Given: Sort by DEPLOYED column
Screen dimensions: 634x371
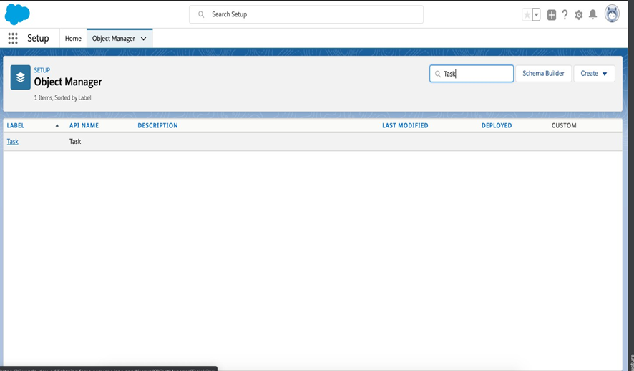Looking at the screenshot, I should click(x=497, y=126).
